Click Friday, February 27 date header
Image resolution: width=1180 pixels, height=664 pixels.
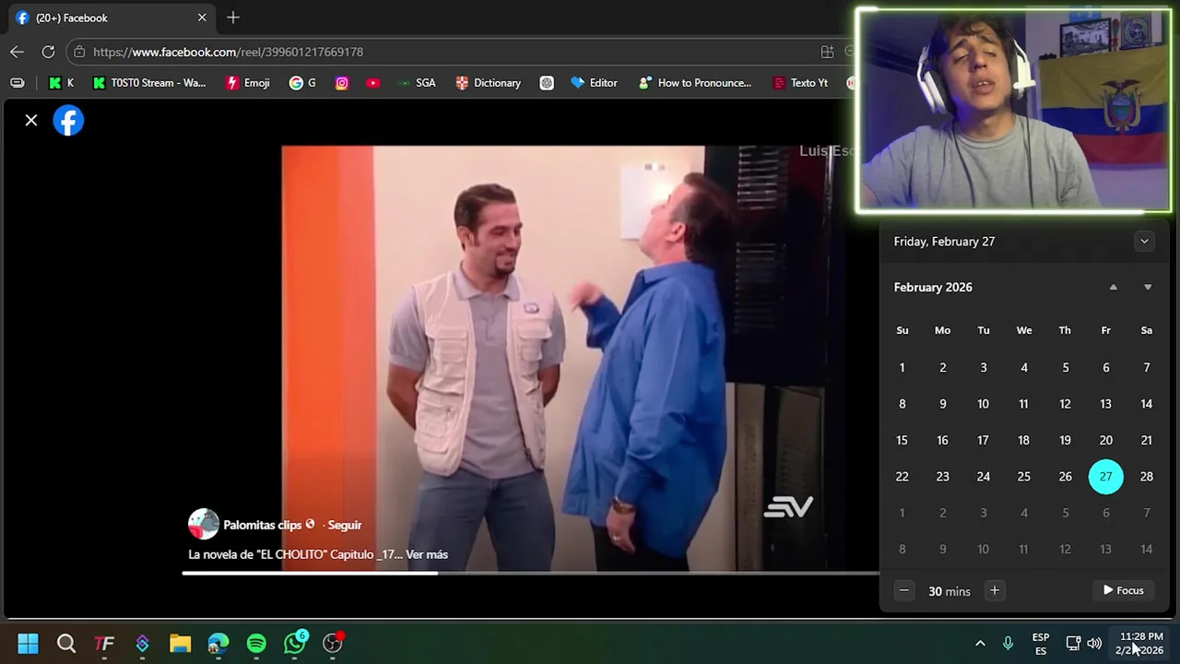click(944, 242)
